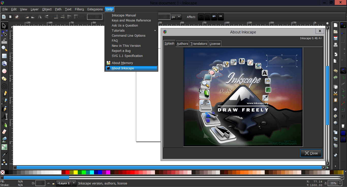Click the opacity O: input field
Viewport: 347px width, 187px height.
pyautogui.click(x=40, y=183)
